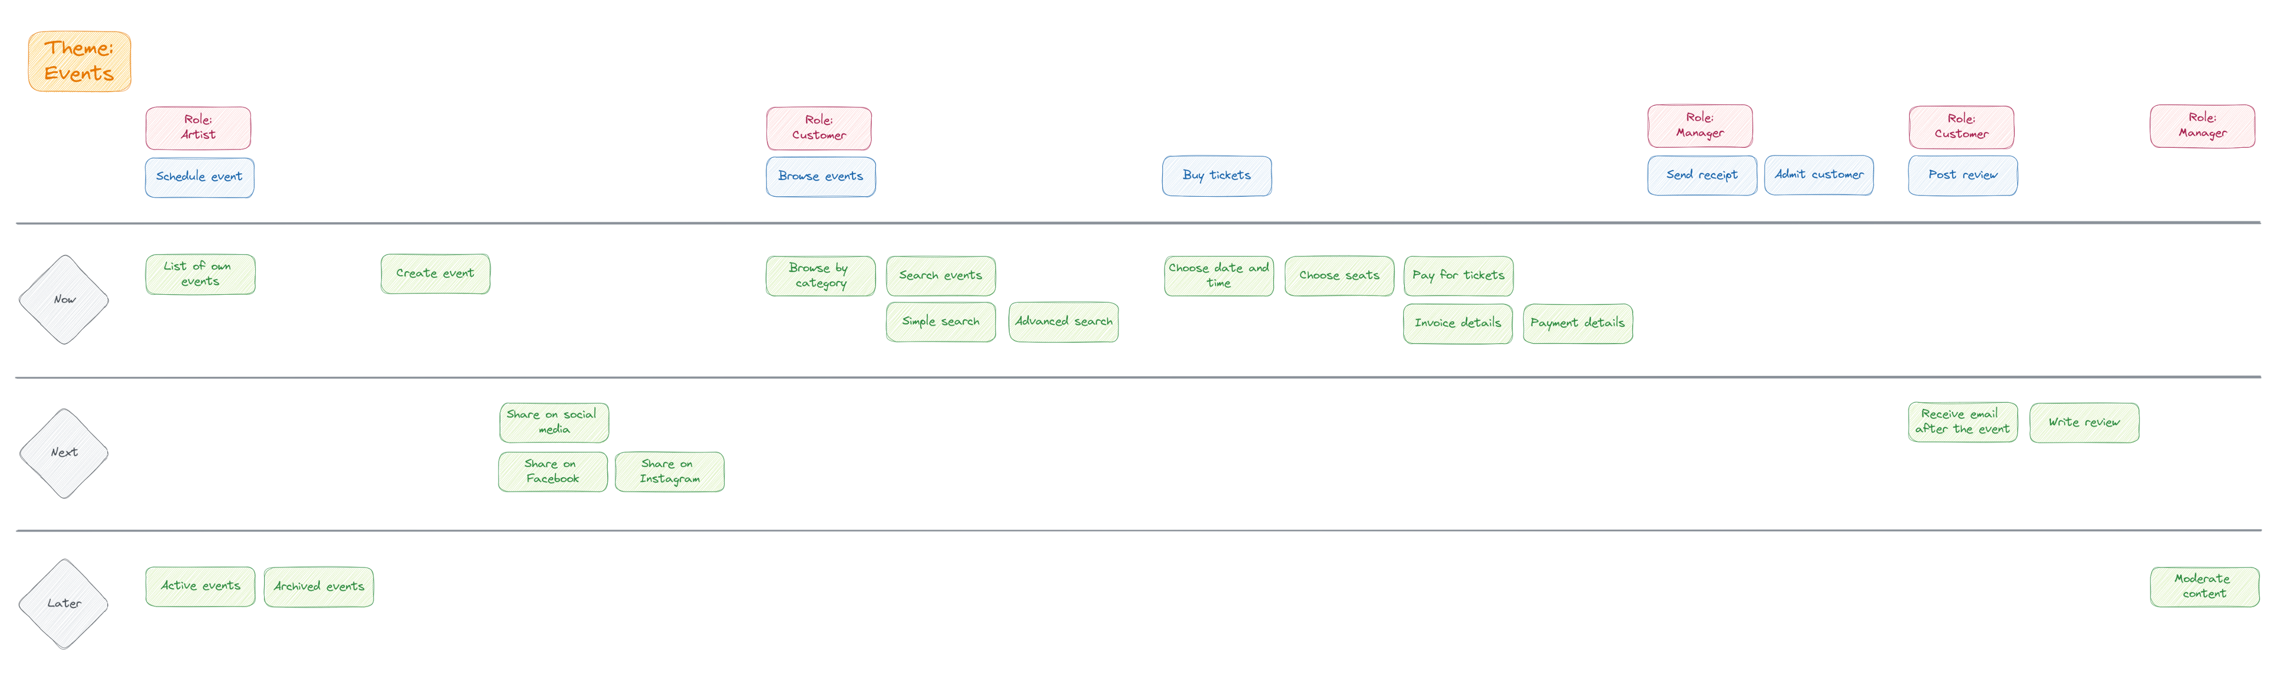Screen dimensions: 2286x698
Task: Click the Choose seats card
Action: coord(1339,276)
